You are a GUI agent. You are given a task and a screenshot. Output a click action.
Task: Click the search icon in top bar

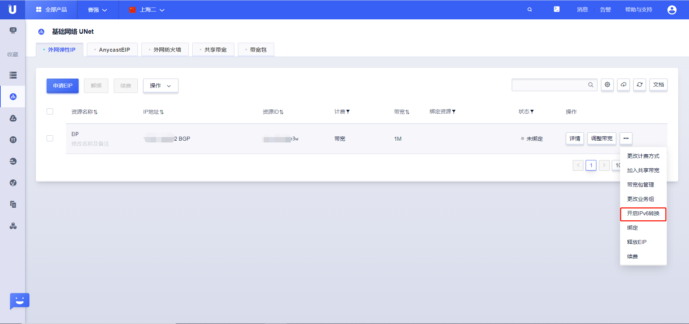[x=530, y=10]
